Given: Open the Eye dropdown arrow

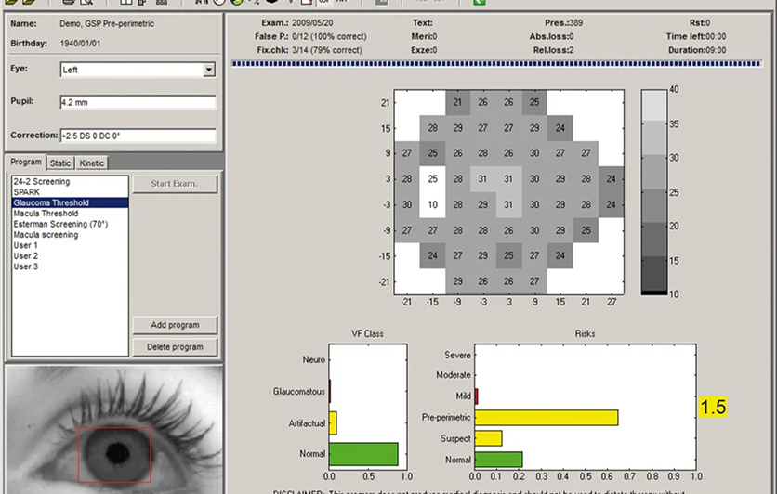Looking at the screenshot, I should (x=209, y=70).
